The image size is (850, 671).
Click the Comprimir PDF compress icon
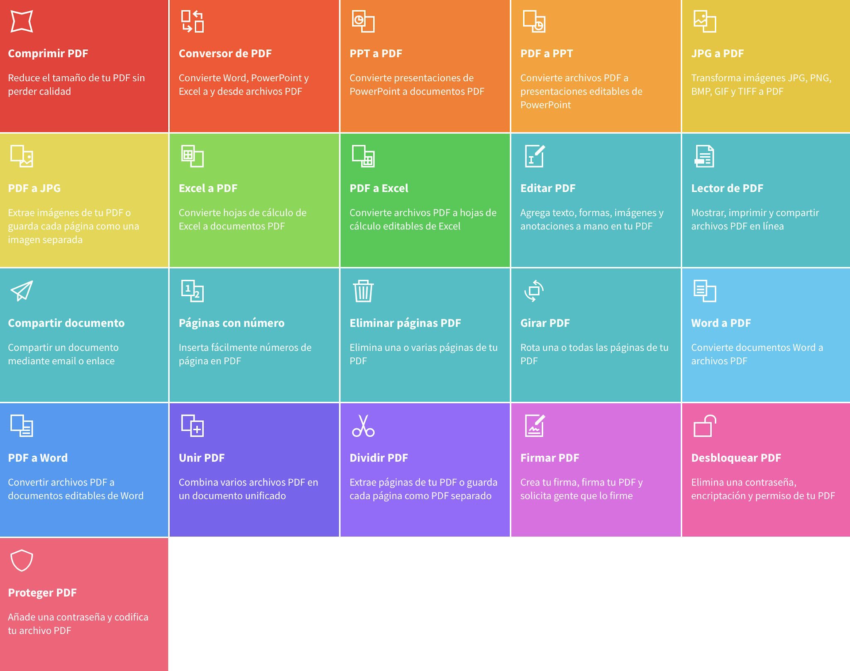(x=22, y=21)
